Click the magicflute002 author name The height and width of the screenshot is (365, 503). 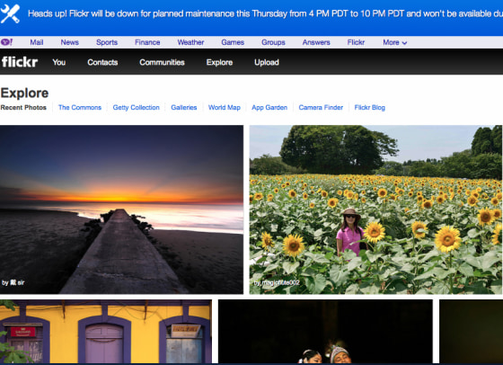280,283
